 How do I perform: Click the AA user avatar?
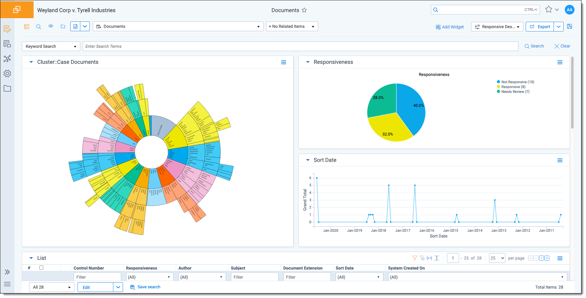pos(569,10)
